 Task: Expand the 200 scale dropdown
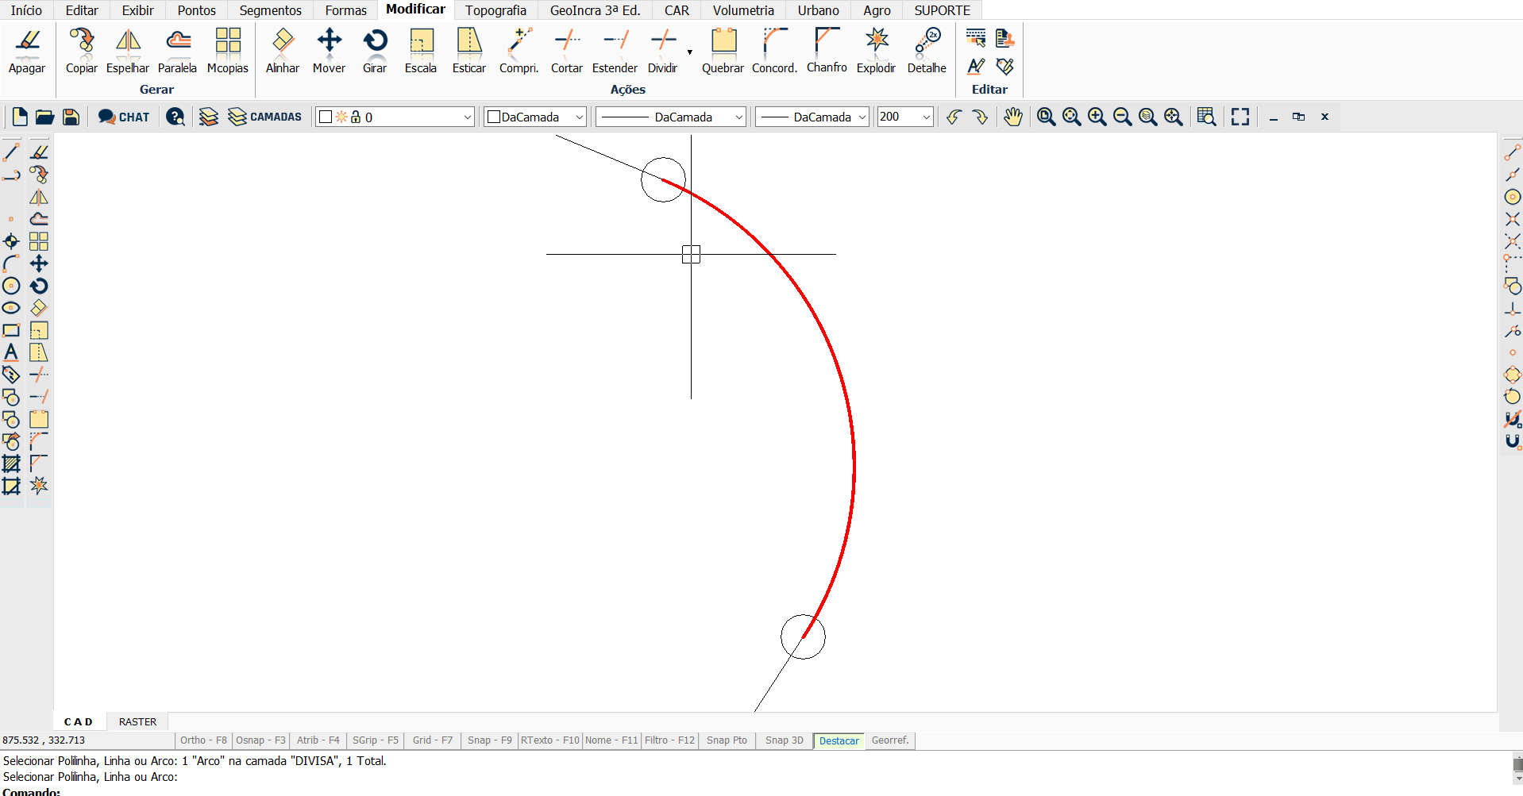point(926,117)
